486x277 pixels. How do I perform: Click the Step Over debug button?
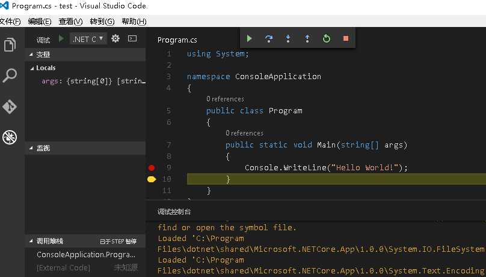(x=269, y=38)
